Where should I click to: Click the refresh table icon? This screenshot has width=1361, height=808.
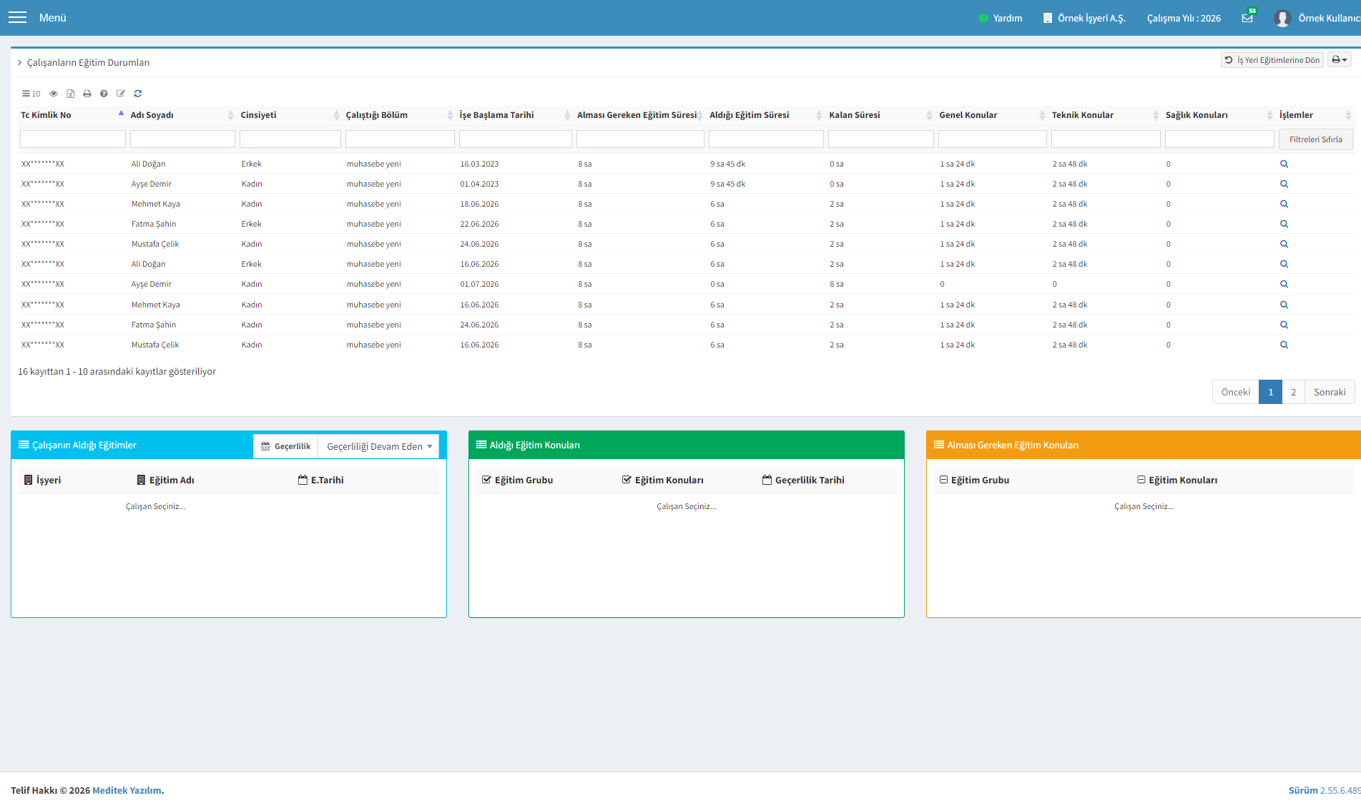[x=138, y=94]
